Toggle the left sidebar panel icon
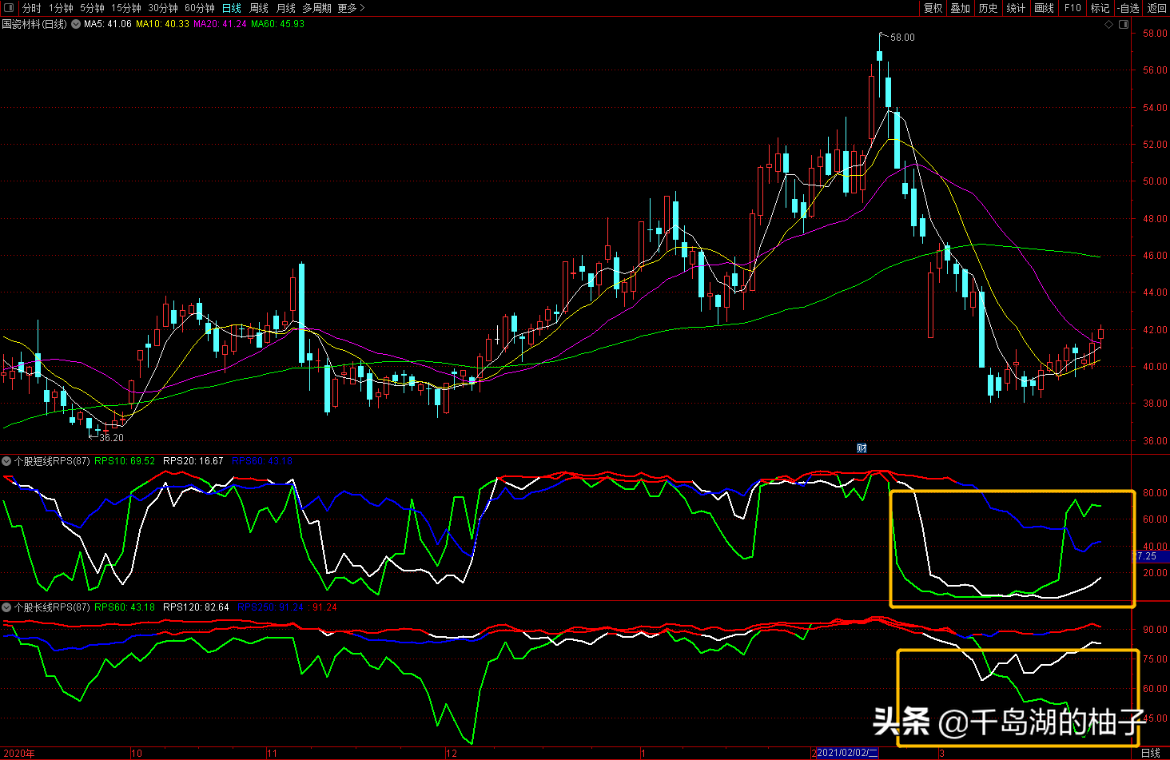This screenshot has height=760, width=1170. 9,8
